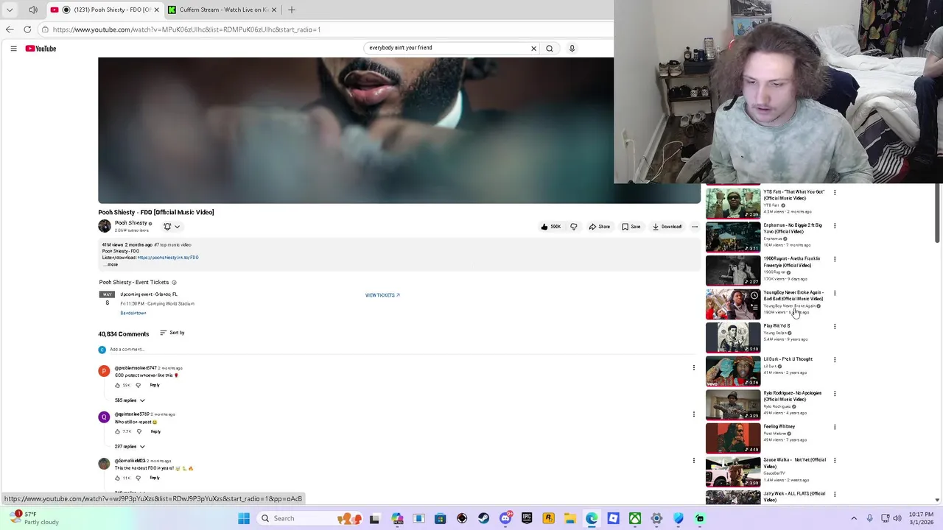Like the 'Who still on repeat' comment

click(x=117, y=431)
